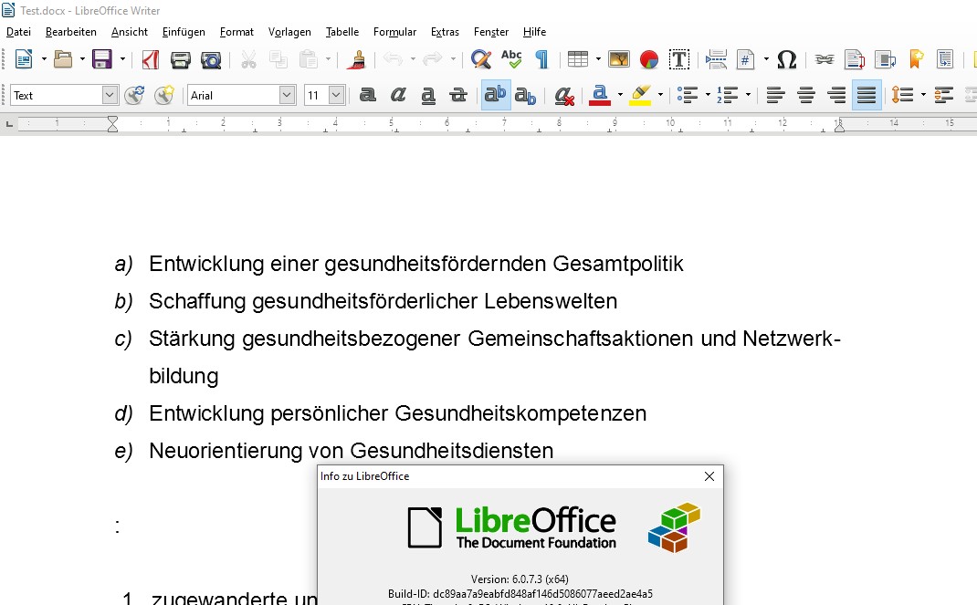Insert an endnote
Screen dimensions: 977x605
885,59
